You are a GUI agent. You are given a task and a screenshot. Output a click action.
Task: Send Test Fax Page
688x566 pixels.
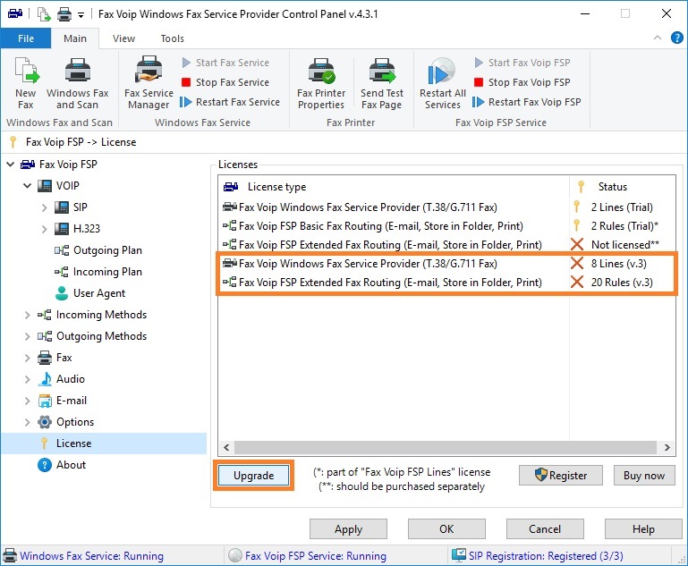click(x=382, y=83)
